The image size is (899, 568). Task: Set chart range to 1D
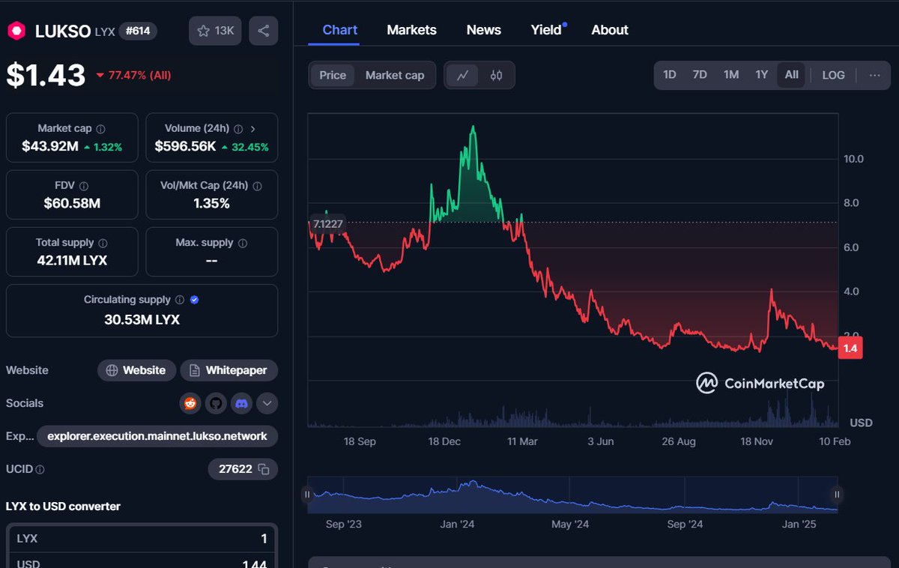669,75
